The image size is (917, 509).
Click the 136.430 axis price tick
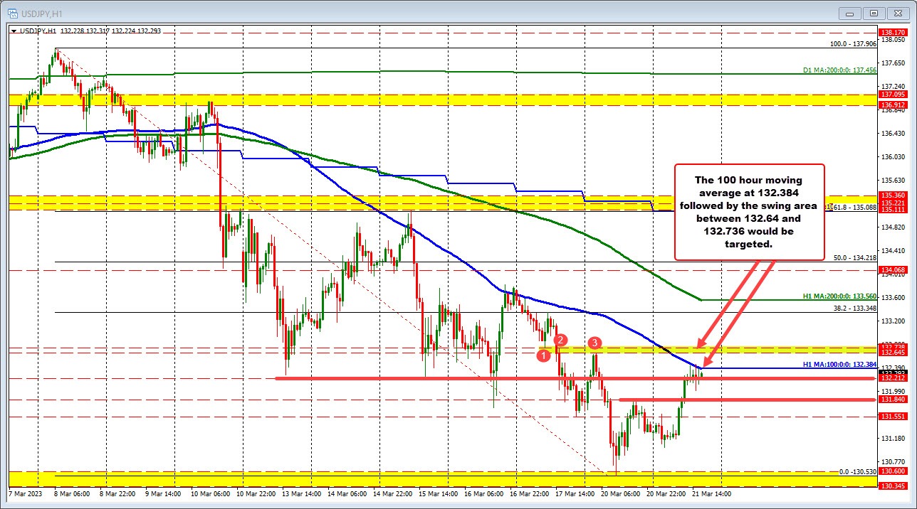[x=892, y=133]
